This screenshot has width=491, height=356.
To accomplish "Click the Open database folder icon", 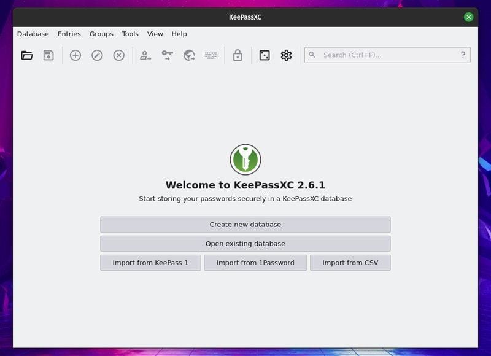I will click(27, 55).
